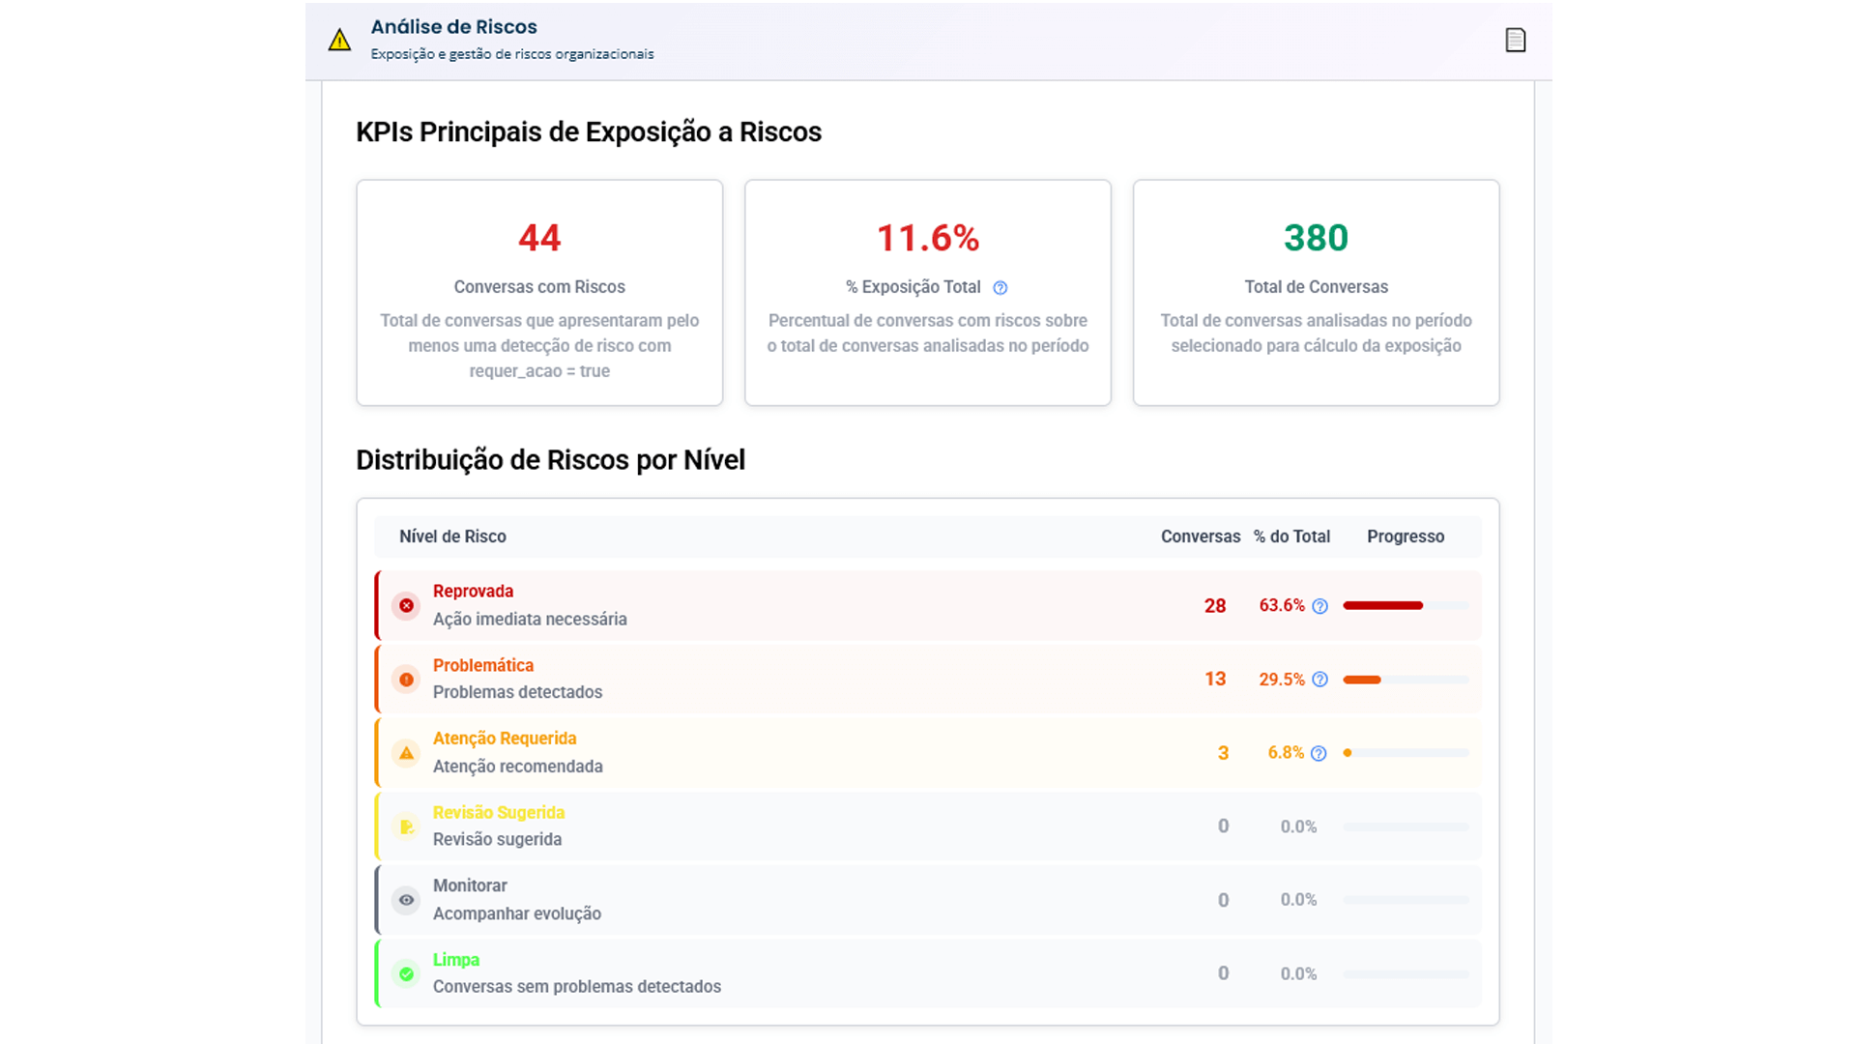Click the Atenção Requerida triangle icon
Viewport: 1856px width, 1044px height.
tap(406, 753)
